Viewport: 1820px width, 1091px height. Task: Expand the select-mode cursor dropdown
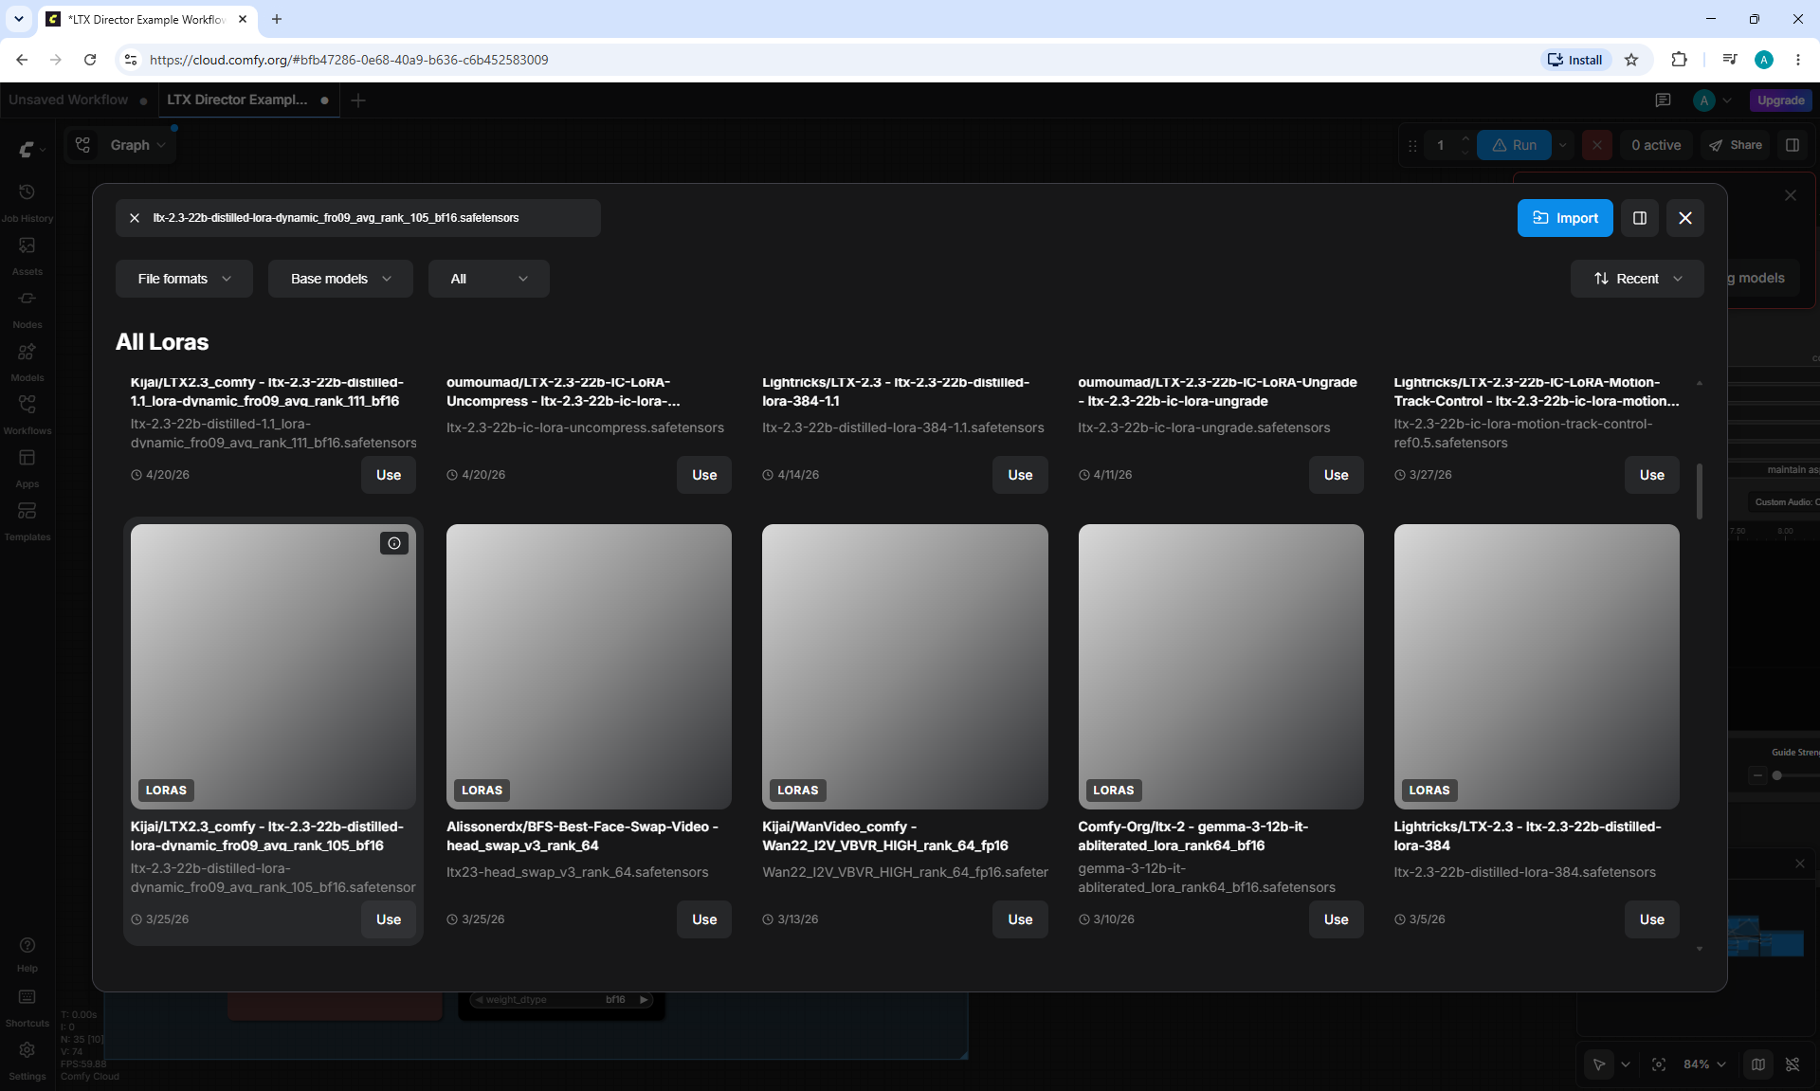[1626, 1064]
